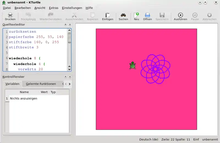Close the Quelltexteditor panel
This screenshot has width=220, height=143.
70,24
